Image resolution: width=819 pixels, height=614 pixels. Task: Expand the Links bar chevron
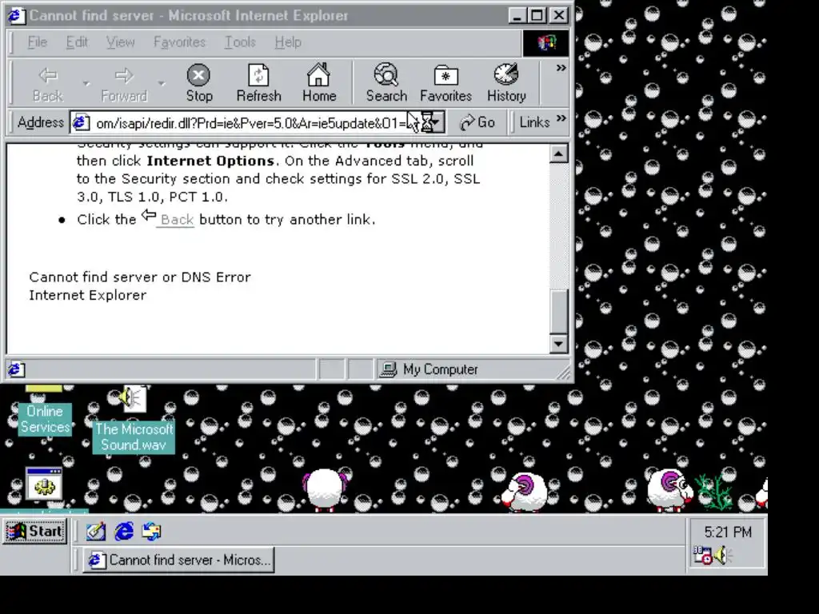[561, 118]
